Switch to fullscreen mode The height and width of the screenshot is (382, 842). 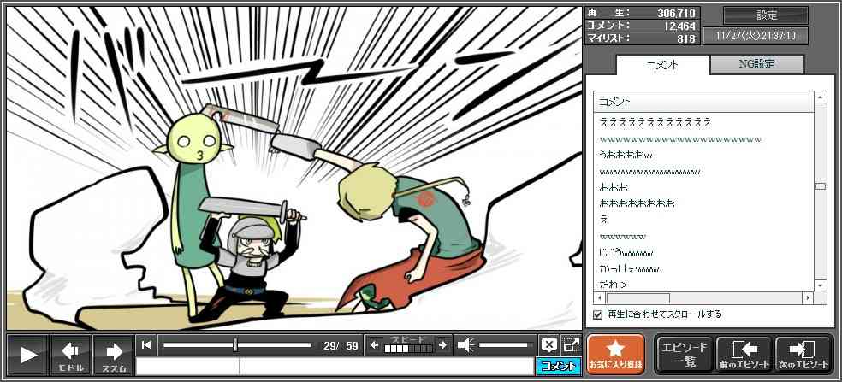tap(571, 345)
